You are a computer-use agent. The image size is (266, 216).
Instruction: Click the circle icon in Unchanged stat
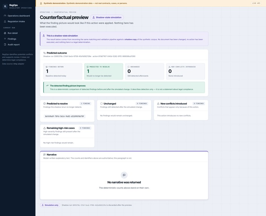click(128, 67)
